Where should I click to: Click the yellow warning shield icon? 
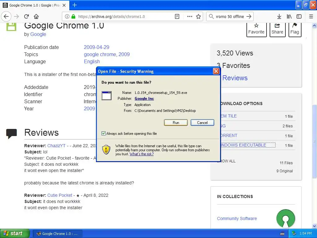point(106,150)
